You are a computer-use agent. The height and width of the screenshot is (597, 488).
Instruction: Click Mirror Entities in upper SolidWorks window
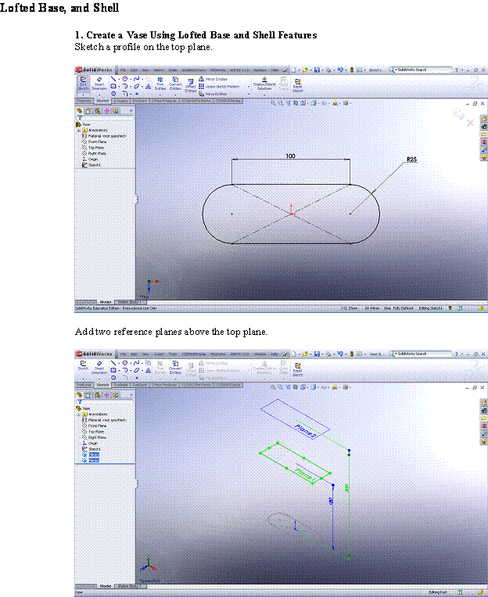pos(213,79)
